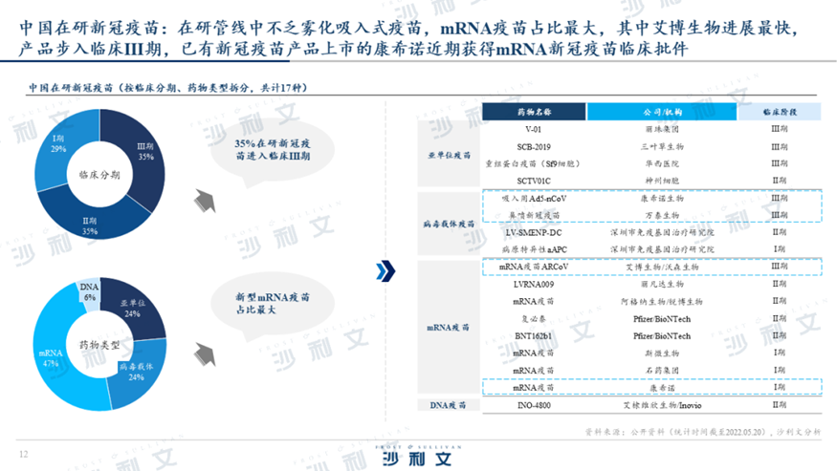Click 深圳市免疫基因治疗研究院 in the aAPC row
The width and height of the screenshot is (837, 471).
[662, 249]
